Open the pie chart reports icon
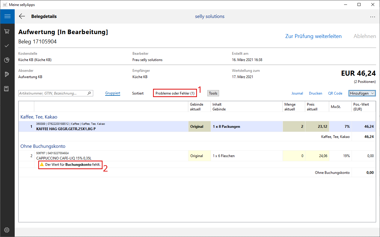Viewport: 380px width, 237px height. (7, 60)
